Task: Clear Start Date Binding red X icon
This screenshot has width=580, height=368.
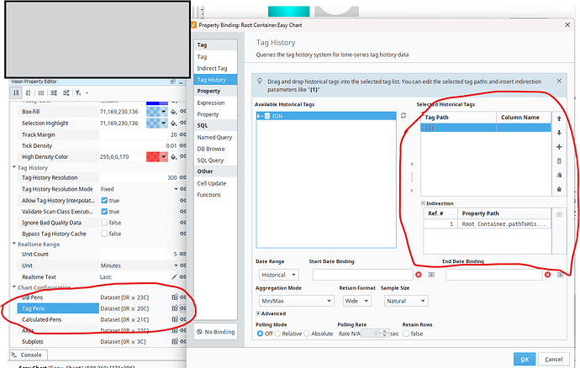Action: 419,275
